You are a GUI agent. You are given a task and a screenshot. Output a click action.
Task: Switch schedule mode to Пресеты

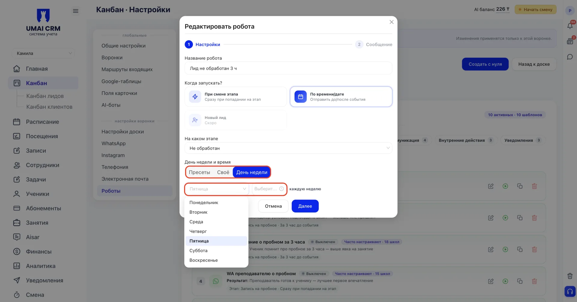coord(200,172)
